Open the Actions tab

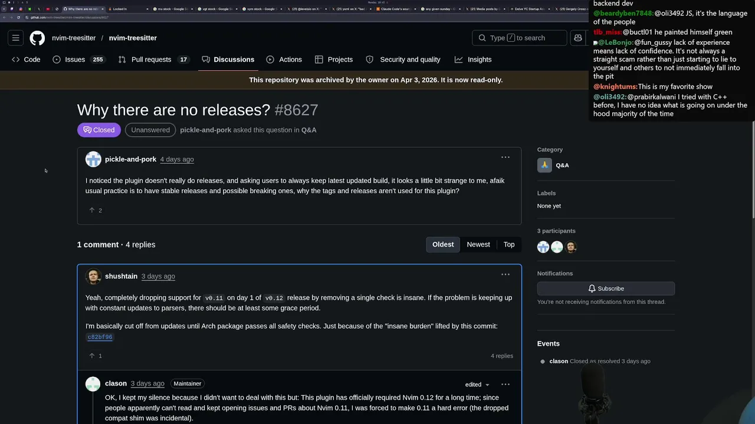284,59
